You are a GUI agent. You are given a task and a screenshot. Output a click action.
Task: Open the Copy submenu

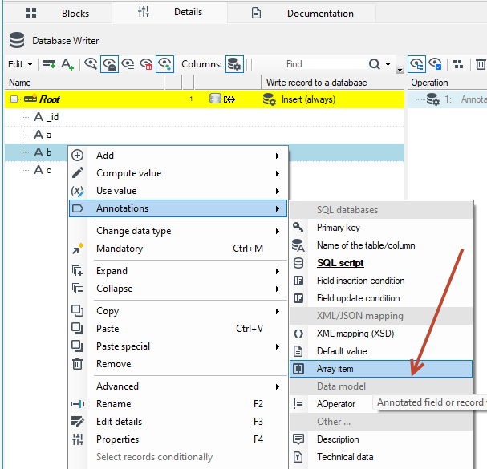pyautogui.click(x=178, y=311)
